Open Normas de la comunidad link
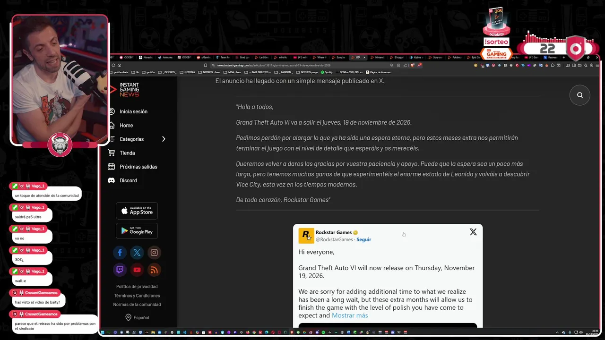This screenshot has width=605, height=340. tap(137, 305)
